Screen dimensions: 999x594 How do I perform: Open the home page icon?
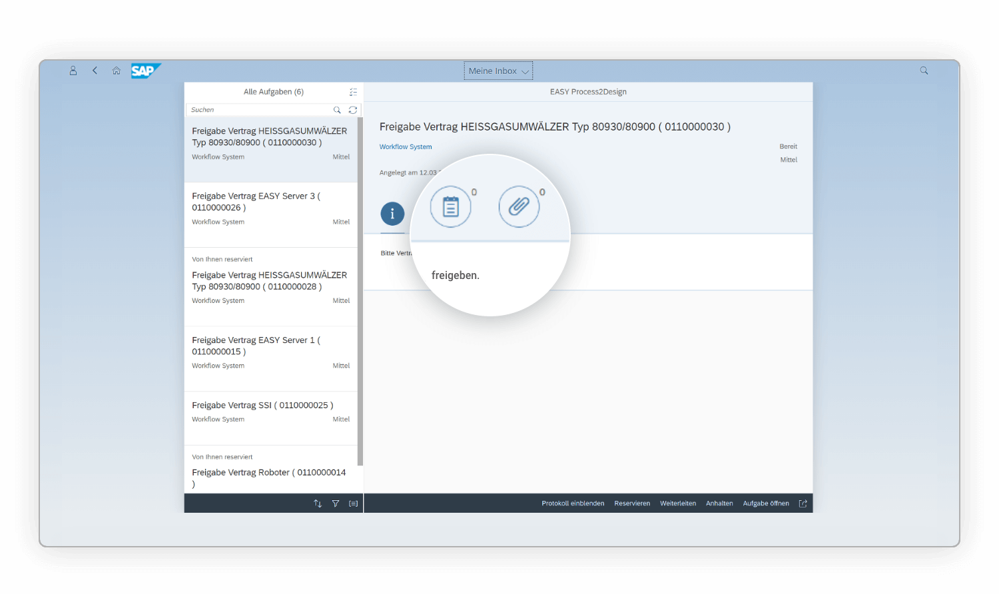coord(117,71)
